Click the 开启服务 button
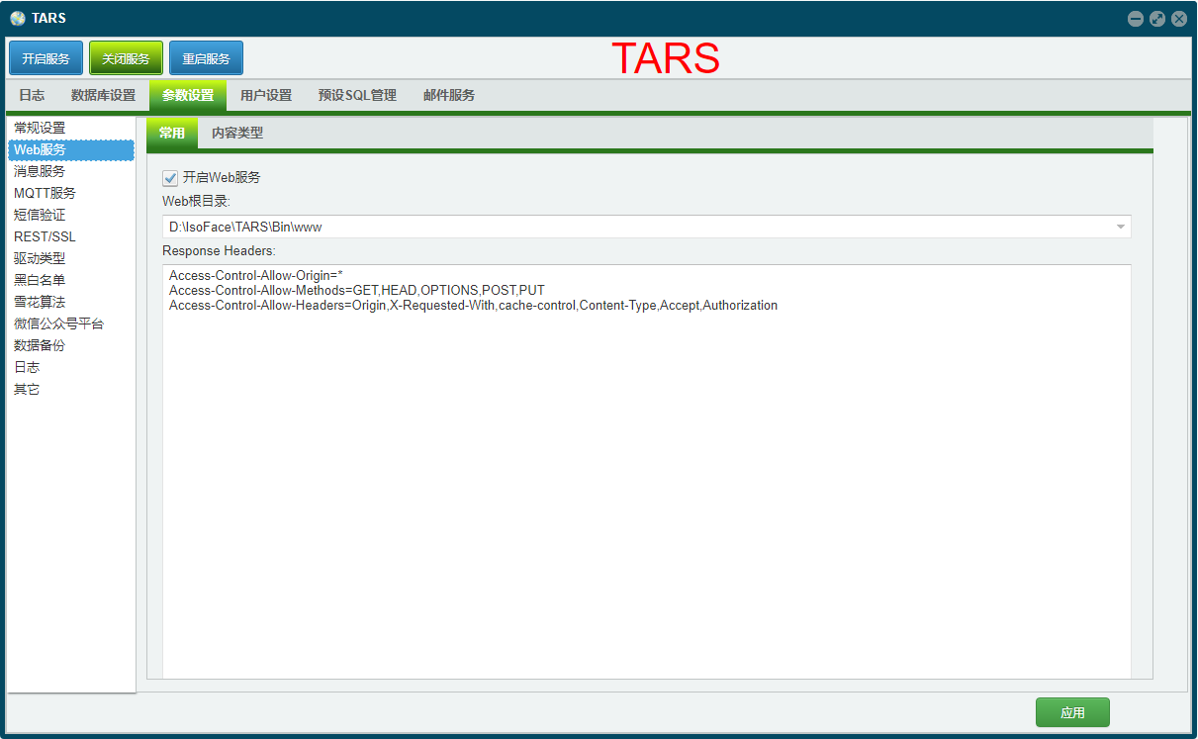1198x739 pixels. tap(46, 58)
